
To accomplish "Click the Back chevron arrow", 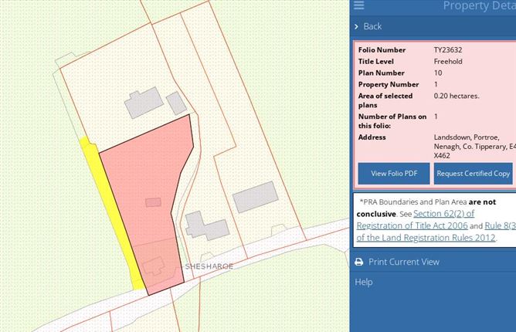I will coord(356,26).
